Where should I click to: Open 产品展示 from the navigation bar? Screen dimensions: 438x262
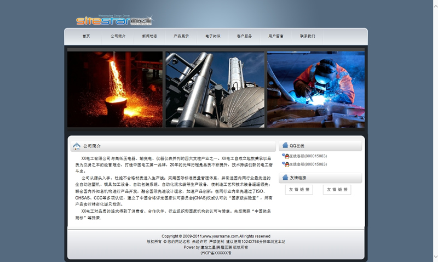(x=181, y=36)
